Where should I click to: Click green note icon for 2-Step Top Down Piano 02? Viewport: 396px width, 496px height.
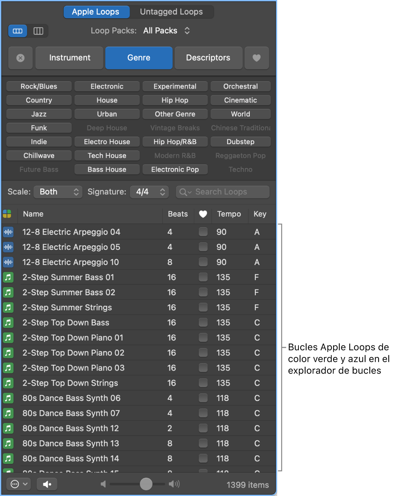8,353
